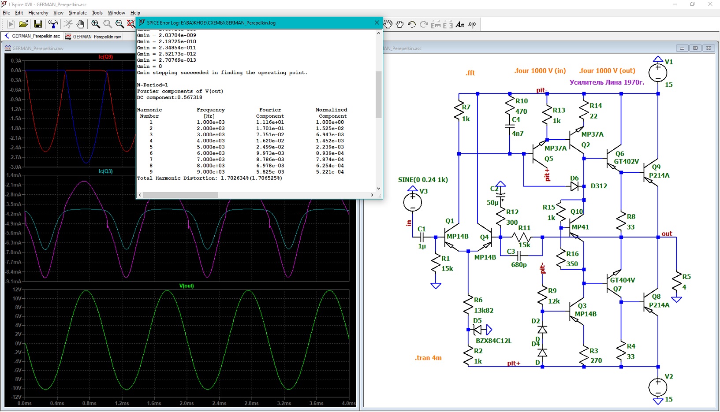This screenshot has width=720, height=412.
Task: Select the Halt simulation hand icon
Action: pyautogui.click(x=80, y=24)
